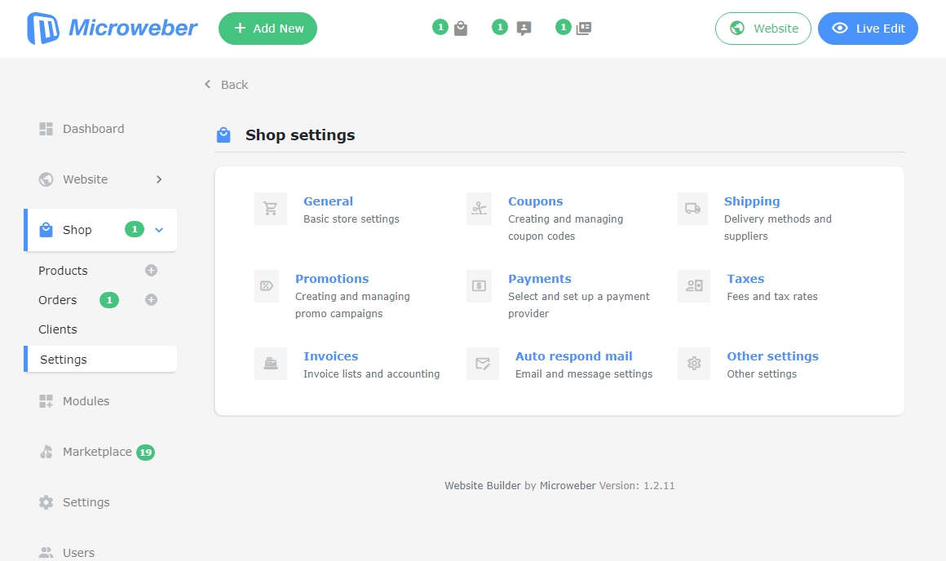Add a new order with plus icon

152,300
